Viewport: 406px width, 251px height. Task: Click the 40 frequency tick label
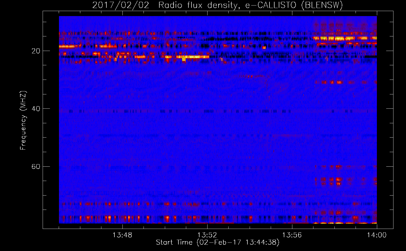coord(36,109)
